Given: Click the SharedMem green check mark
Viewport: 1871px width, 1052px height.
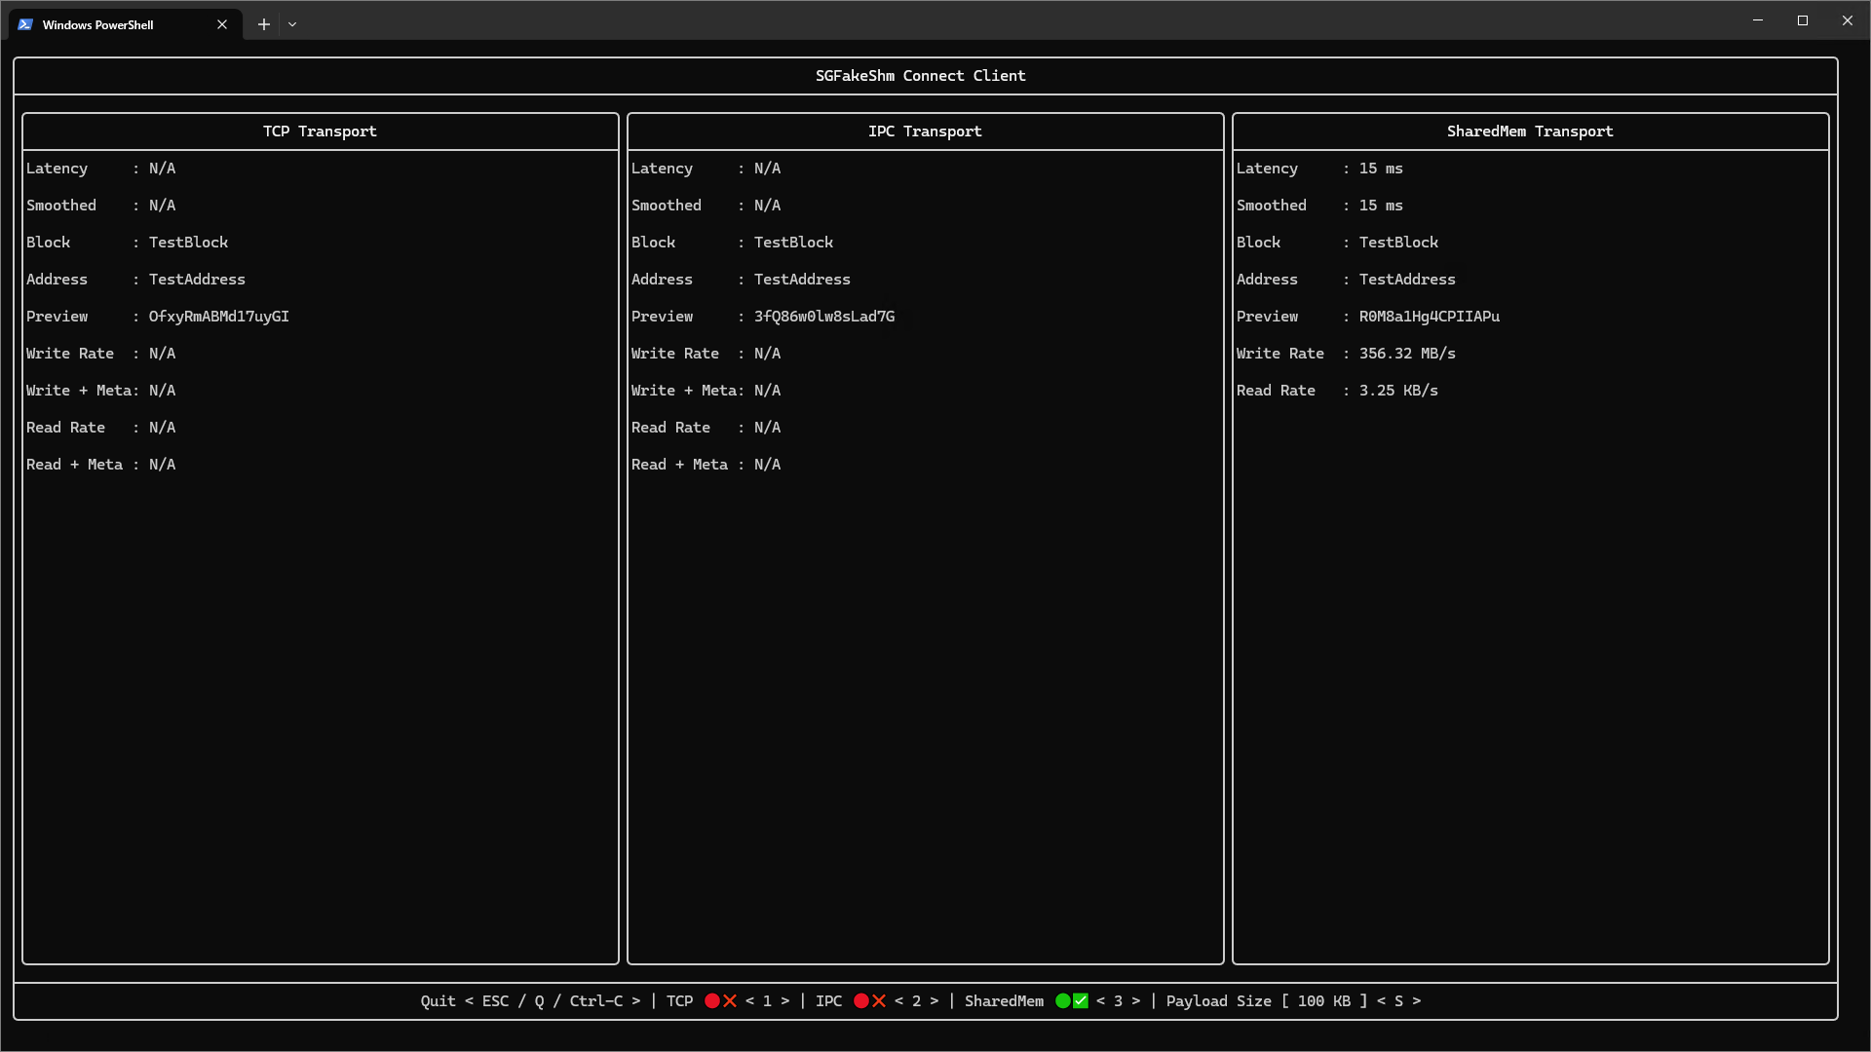Looking at the screenshot, I should [1081, 1000].
